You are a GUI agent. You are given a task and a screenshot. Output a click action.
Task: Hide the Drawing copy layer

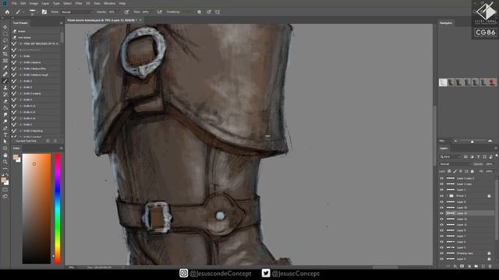coord(442,254)
